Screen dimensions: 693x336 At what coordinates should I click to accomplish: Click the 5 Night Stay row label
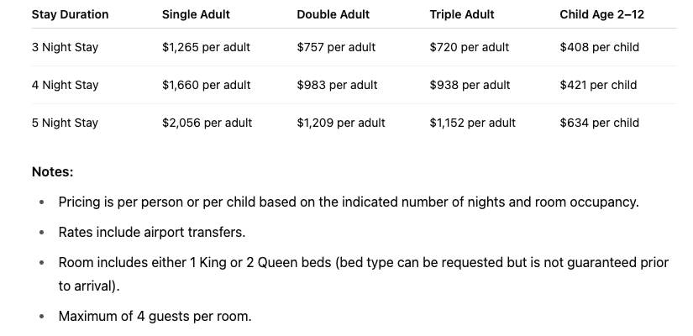click(65, 123)
